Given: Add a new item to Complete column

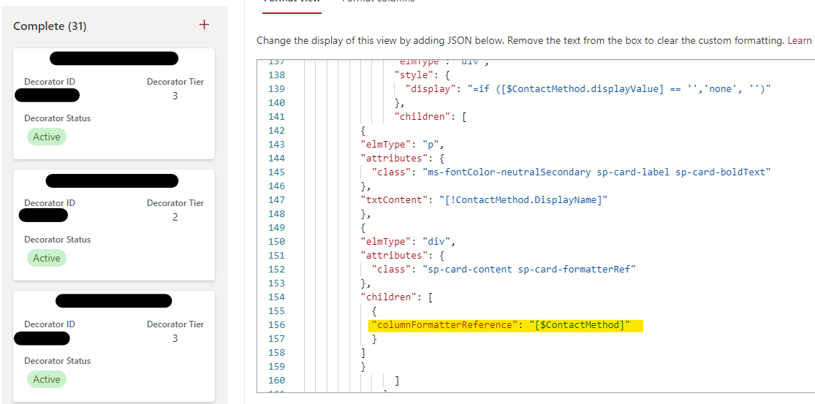Looking at the screenshot, I should coord(204,24).
